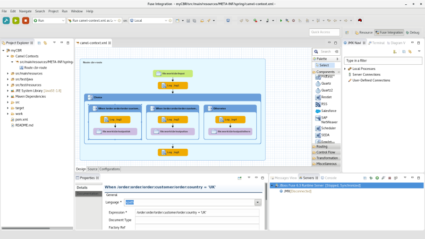Click Link with Editor in Project Explorer
Screen dimensions: 425x239
(x=45, y=43)
